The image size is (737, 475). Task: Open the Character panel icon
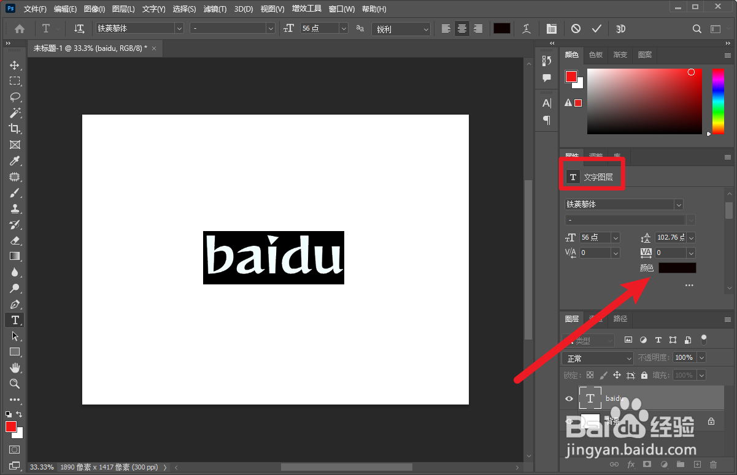pyautogui.click(x=547, y=103)
